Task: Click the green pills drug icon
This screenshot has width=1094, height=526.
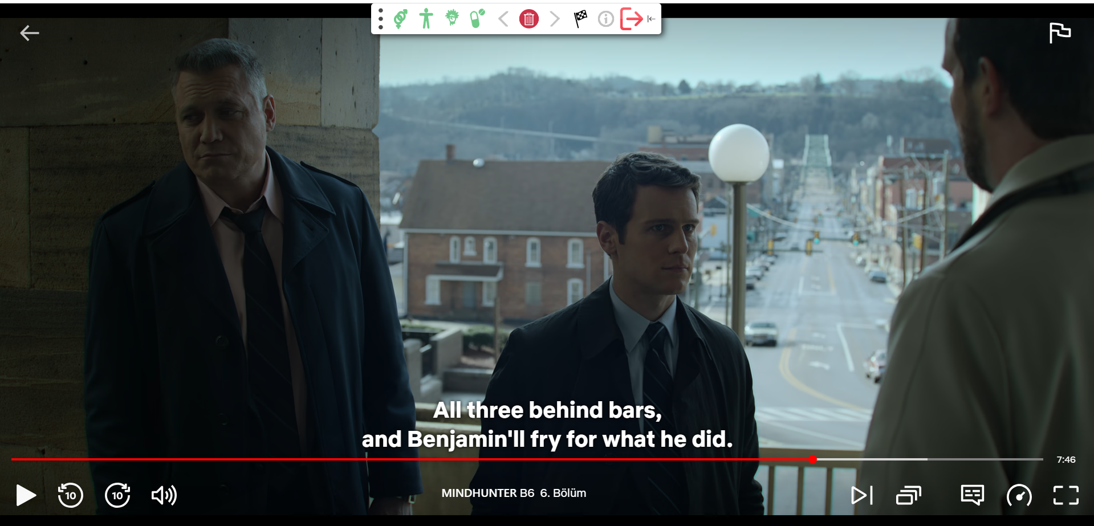Action: pos(477,19)
